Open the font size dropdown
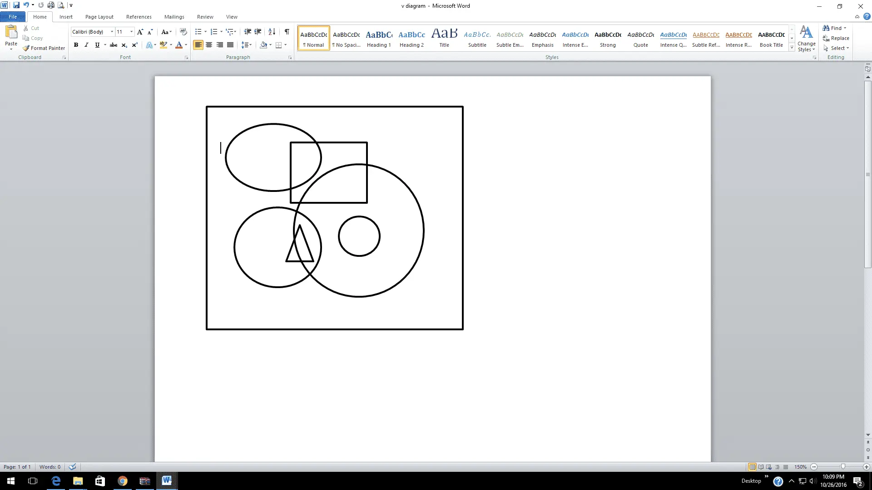 131,32
